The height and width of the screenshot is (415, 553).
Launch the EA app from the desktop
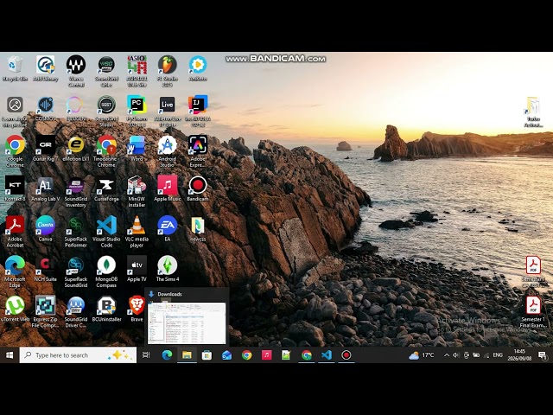(x=167, y=228)
